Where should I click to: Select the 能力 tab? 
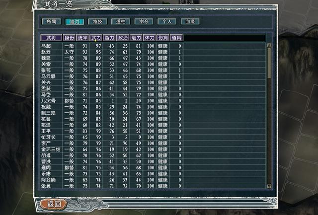pos(75,21)
